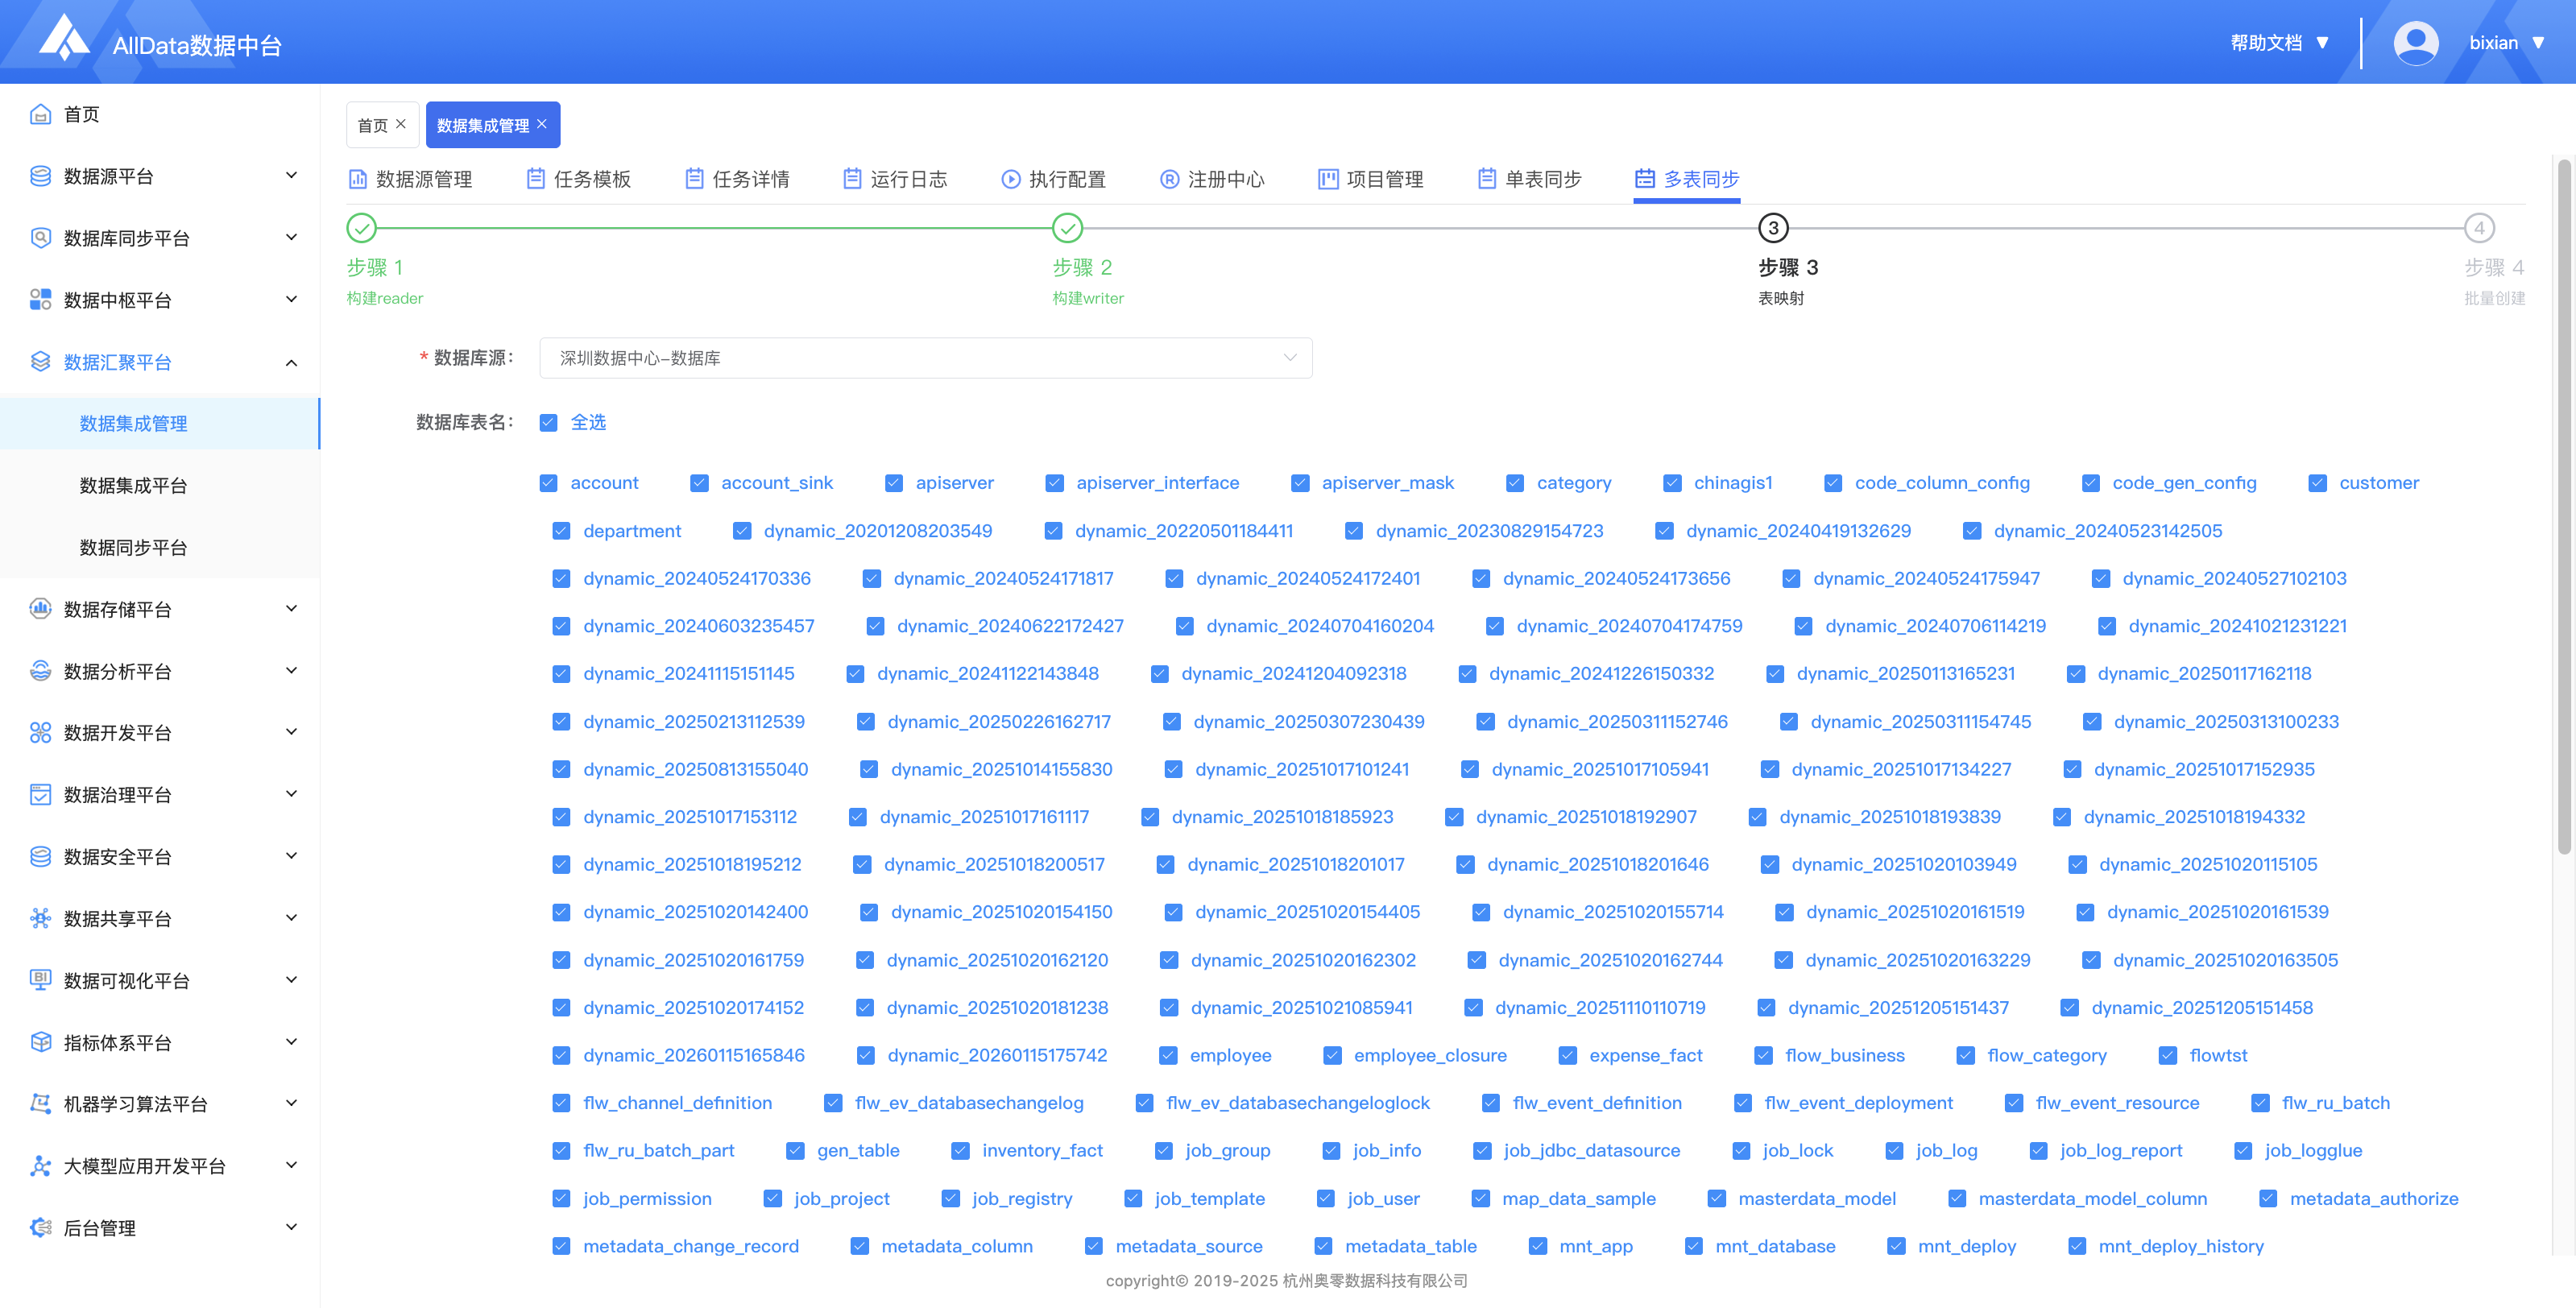Open 数据集成平台 submenu item
2576x1308 pixels.
[x=133, y=486]
